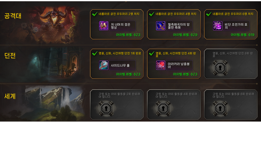The image size is (261, 153).
Task: Open the 세계 world category label
Action: coord(10,96)
